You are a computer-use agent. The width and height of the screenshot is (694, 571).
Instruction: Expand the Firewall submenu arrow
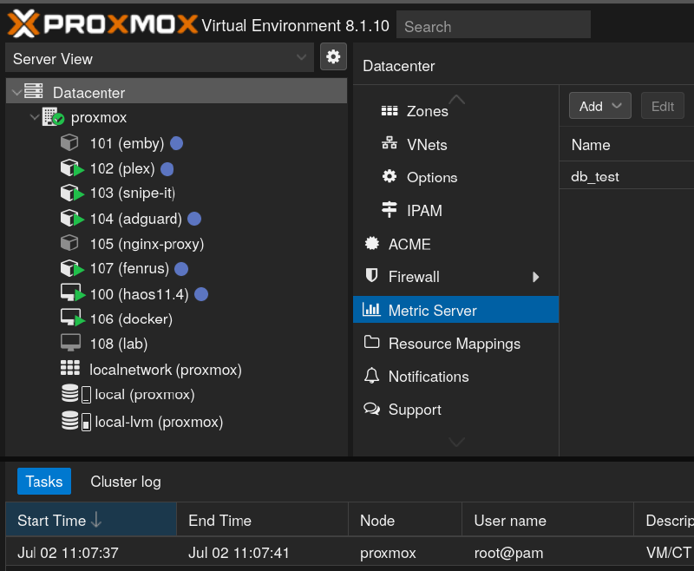click(536, 277)
